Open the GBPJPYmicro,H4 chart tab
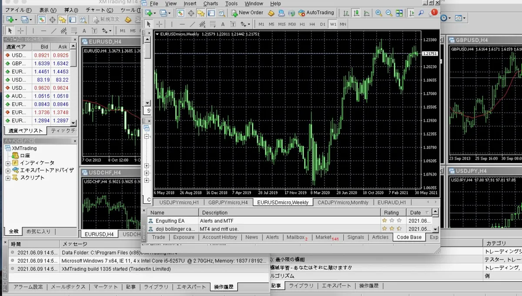Screen dimensions: 522x296 point(228,203)
